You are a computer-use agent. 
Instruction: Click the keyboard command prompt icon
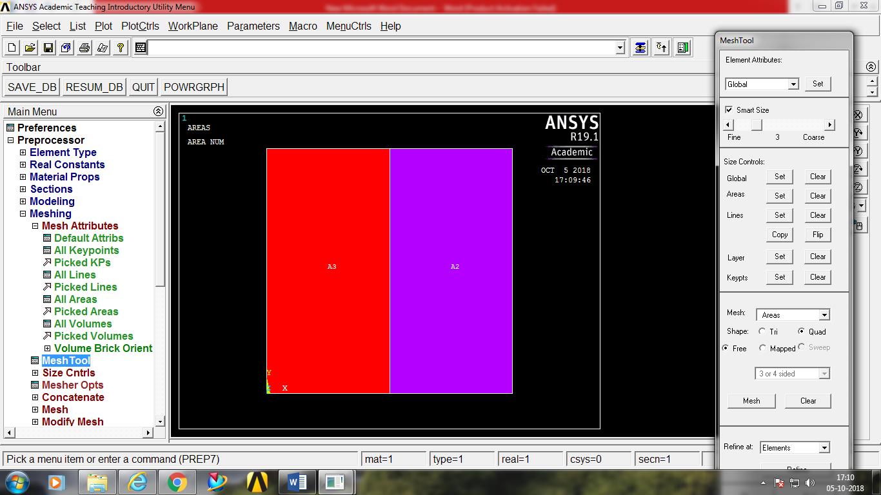pos(141,48)
